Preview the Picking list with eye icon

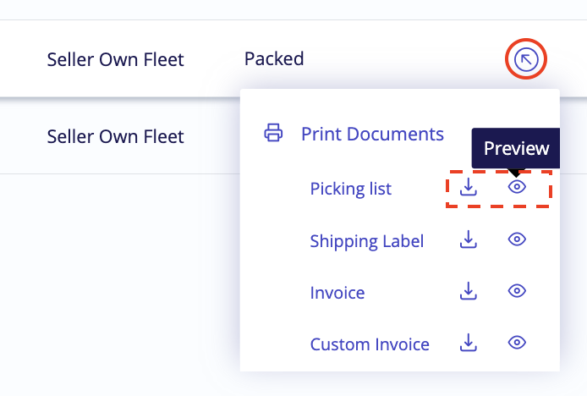point(517,186)
